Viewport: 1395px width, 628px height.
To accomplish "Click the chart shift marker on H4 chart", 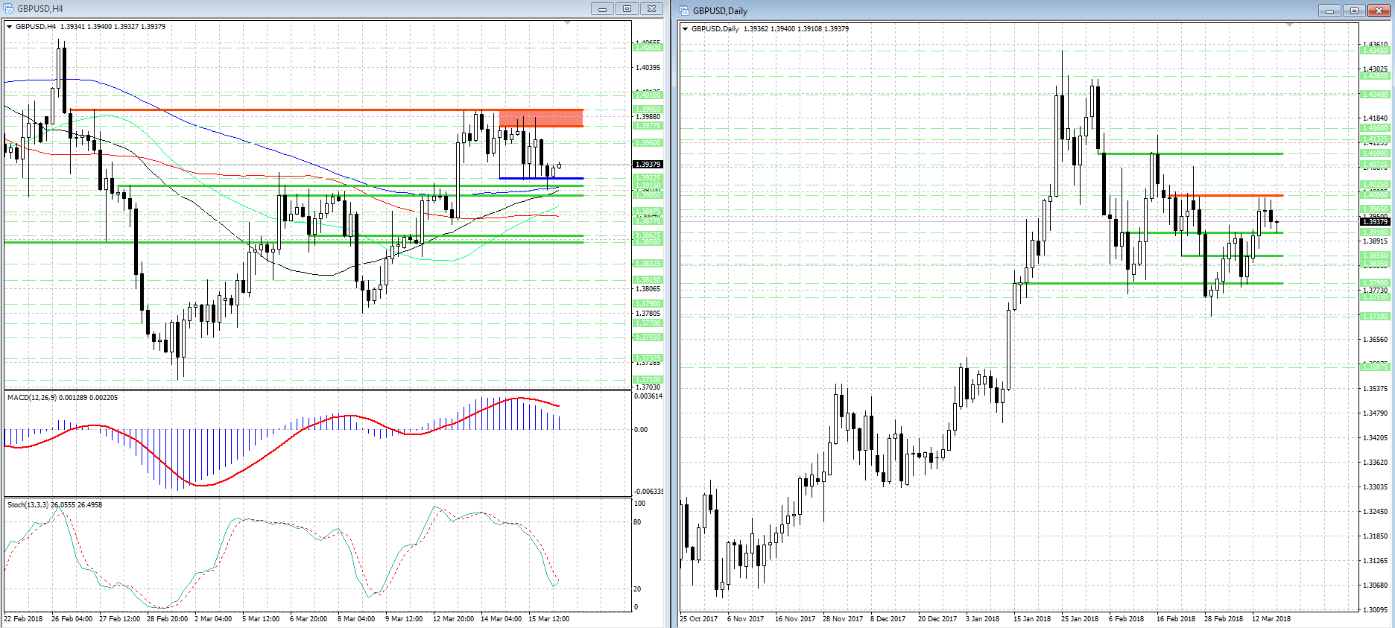I will pyautogui.click(x=568, y=24).
